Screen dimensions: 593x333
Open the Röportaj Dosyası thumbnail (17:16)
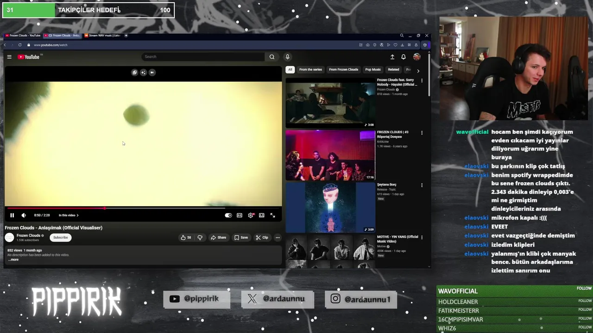330,155
